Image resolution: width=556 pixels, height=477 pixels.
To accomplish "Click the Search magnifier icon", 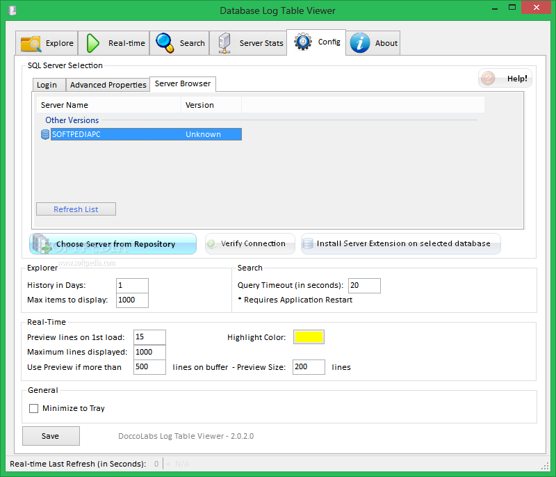I will pos(165,43).
